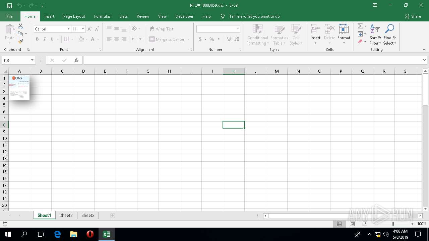The width and height of the screenshot is (429, 241).
Task: Open the Conditional Formatting dropdown
Action: point(258,35)
